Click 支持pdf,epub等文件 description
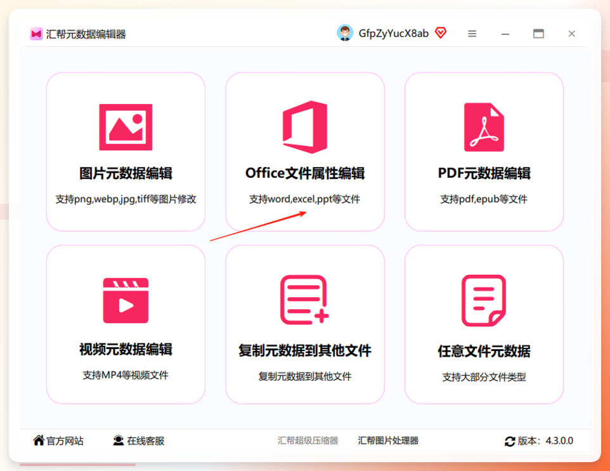Viewport: 610px width, 471px height. (484, 199)
